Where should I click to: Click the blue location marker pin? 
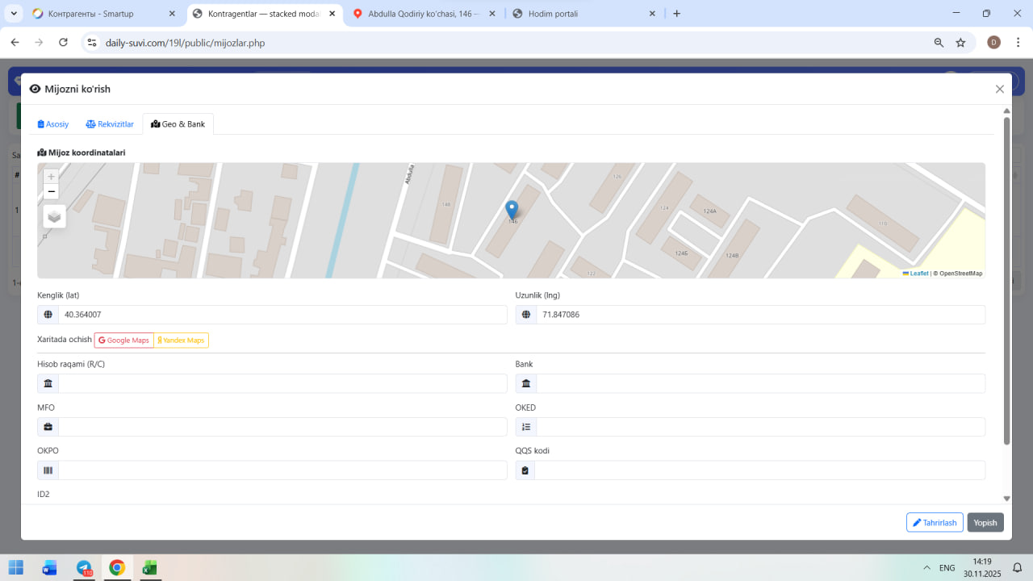pos(512,210)
